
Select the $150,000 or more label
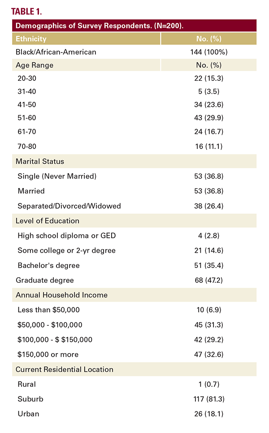48,354
